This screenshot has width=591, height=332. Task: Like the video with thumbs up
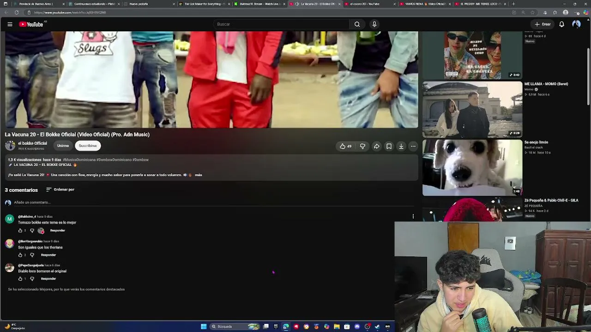[x=345, y=146]
